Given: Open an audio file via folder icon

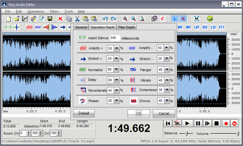Looking at the screenshot, I should [17, 19].
